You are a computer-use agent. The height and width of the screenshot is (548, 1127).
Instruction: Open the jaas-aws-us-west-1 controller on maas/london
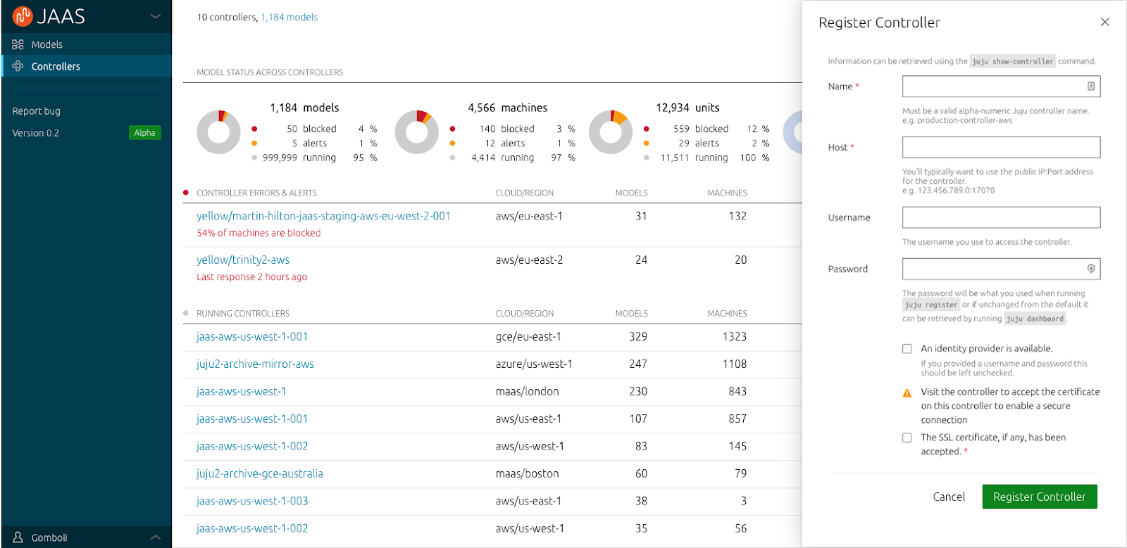pos(241,391)
